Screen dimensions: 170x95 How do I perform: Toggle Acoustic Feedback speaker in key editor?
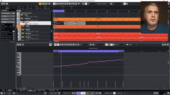55,45
